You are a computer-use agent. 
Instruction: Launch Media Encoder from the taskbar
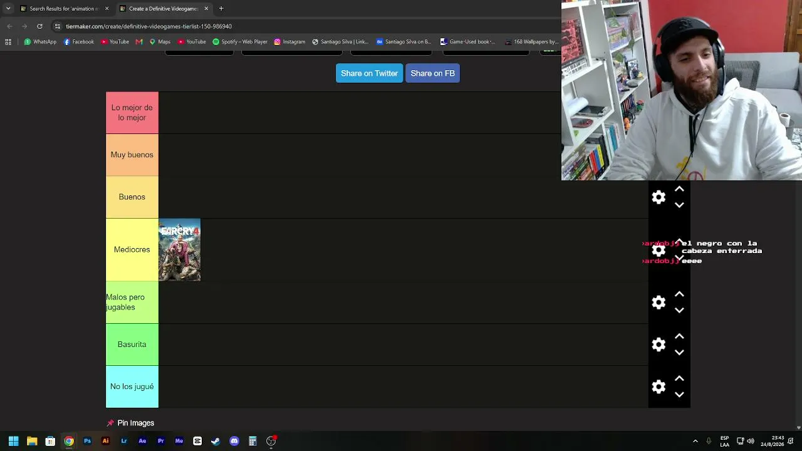[x=179, y=441]
